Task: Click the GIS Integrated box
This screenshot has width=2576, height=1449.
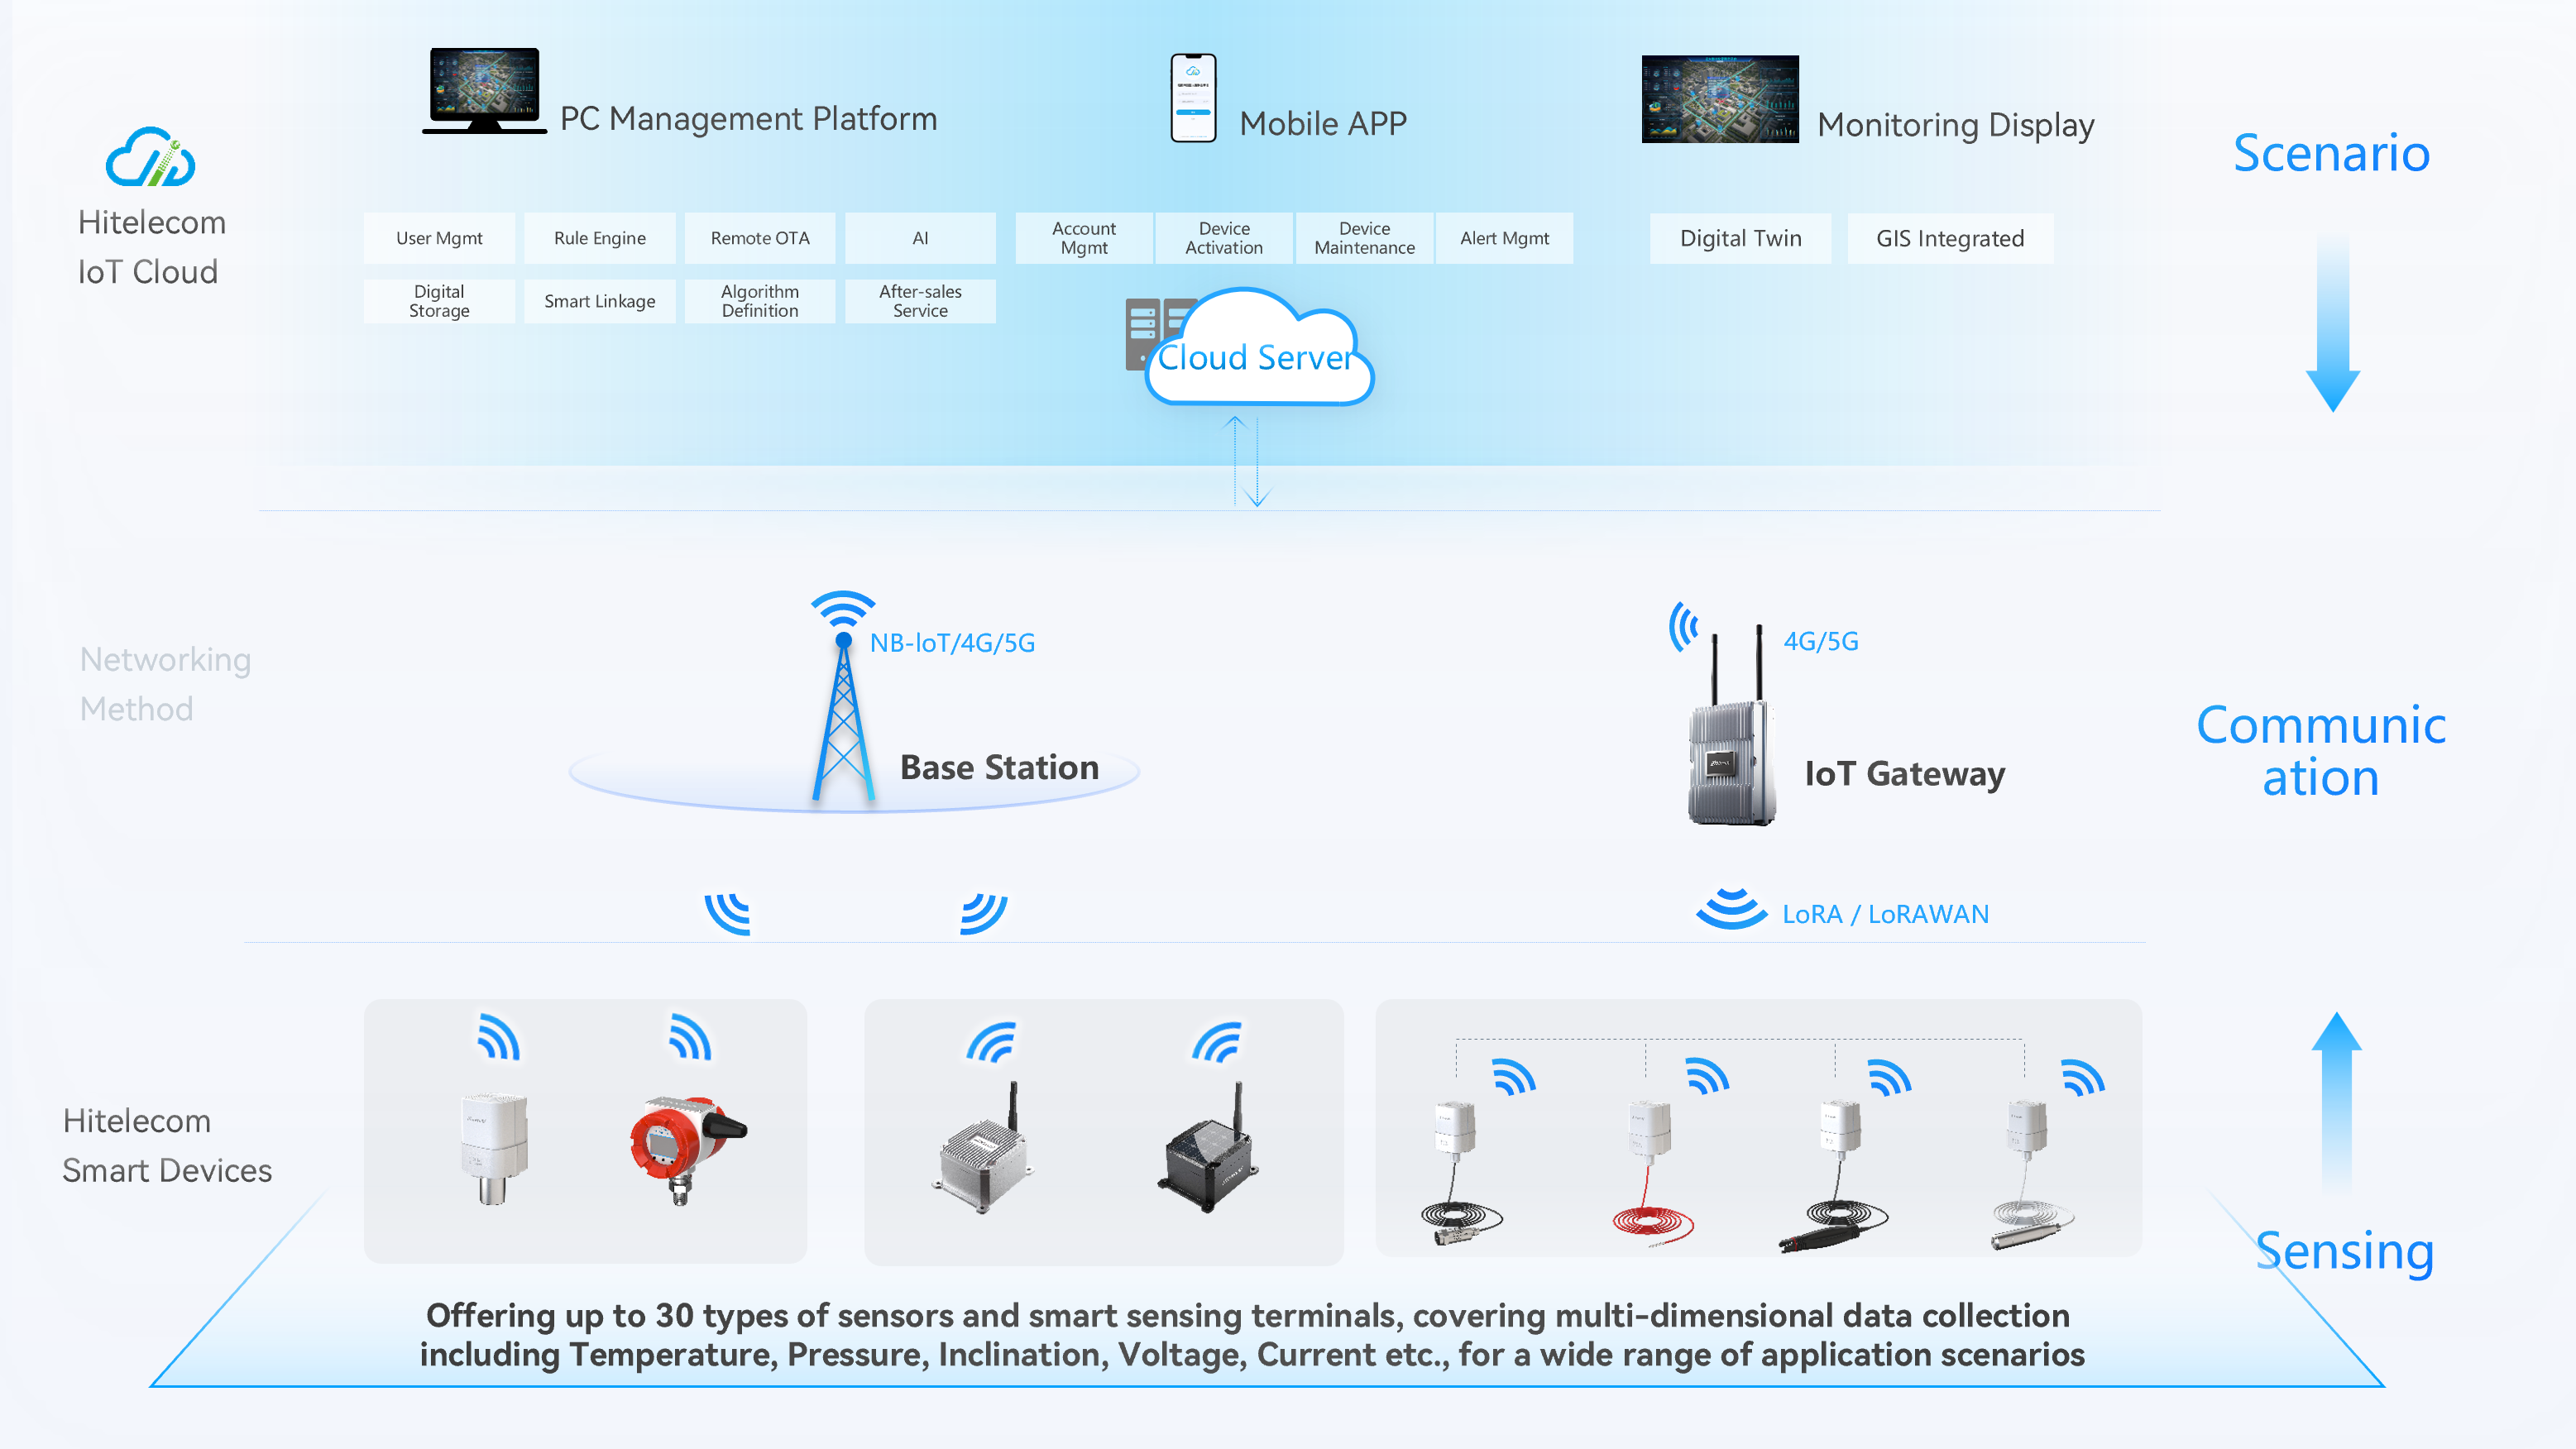Action: (1949, 238)
